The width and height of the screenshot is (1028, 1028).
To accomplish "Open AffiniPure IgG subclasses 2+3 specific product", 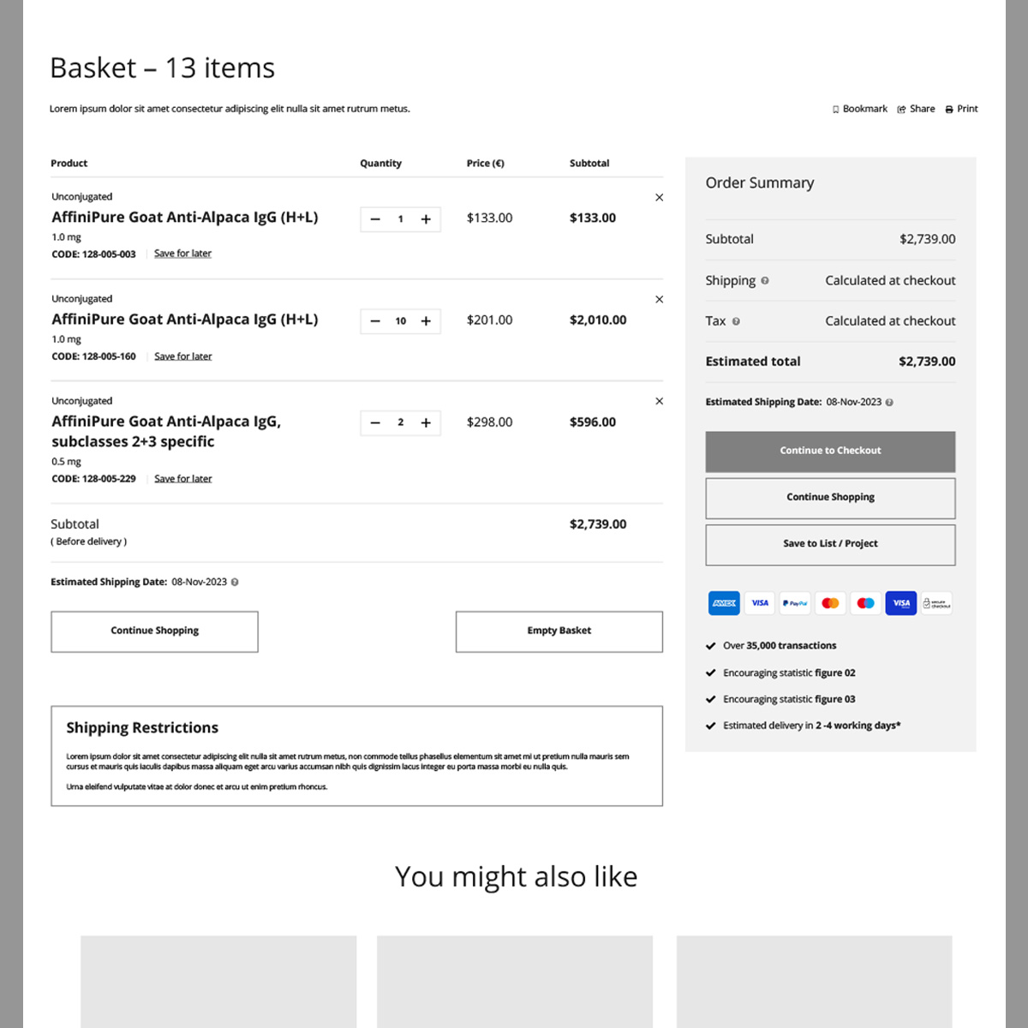I will pos(166,432).
